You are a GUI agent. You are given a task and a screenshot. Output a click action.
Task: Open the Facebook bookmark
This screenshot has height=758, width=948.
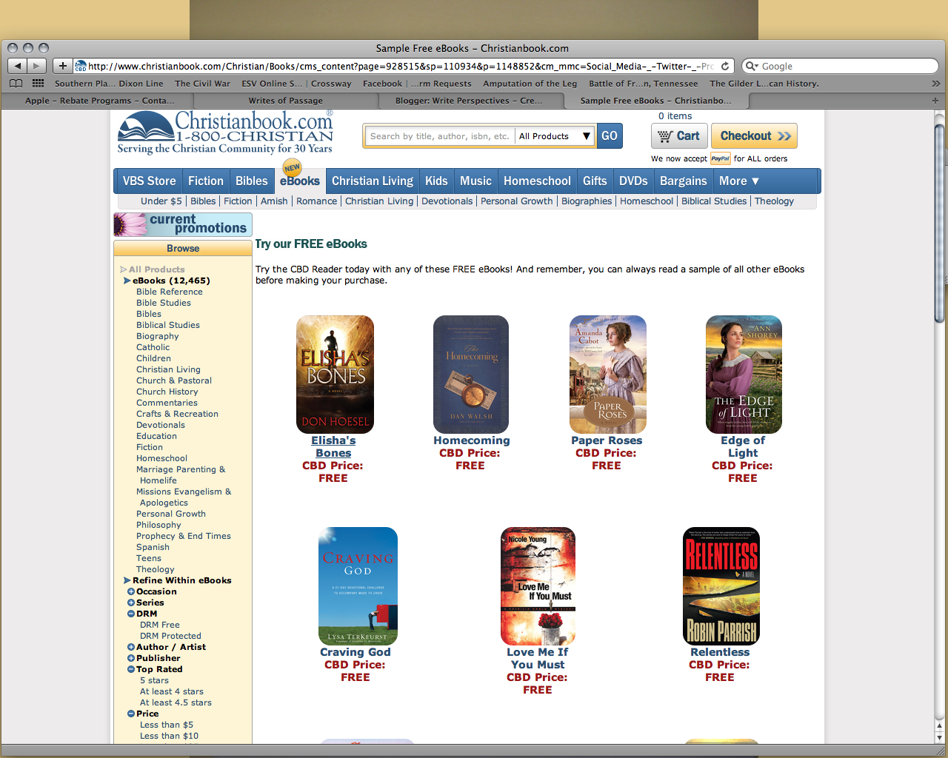click(382, 84)
